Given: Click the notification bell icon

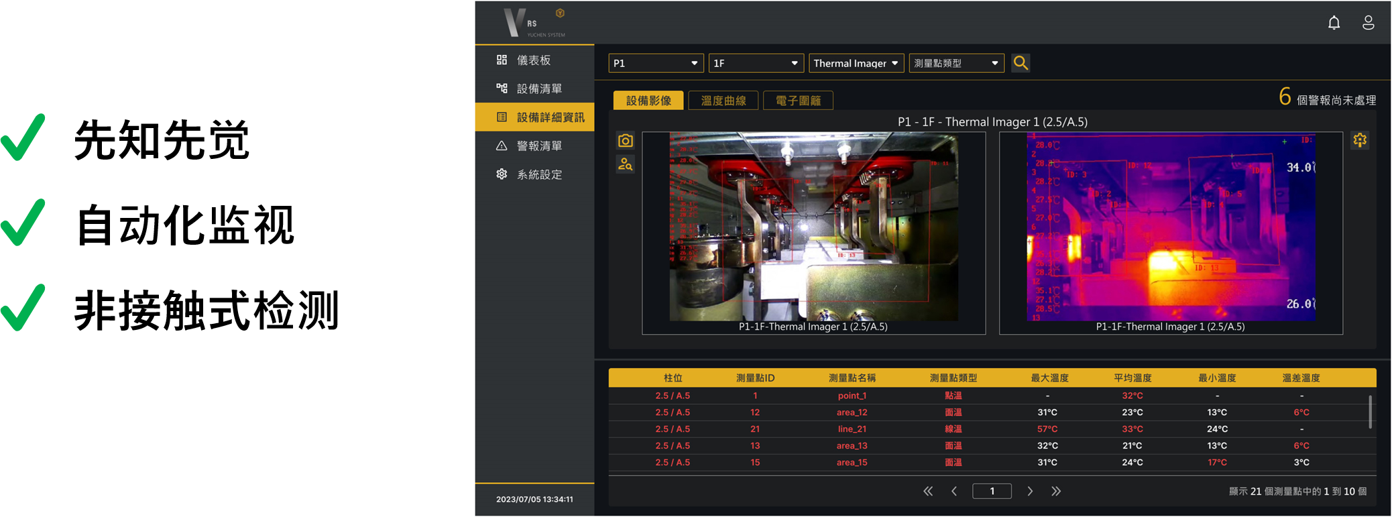Looking at the screenshot, I should pos(1334,23).
